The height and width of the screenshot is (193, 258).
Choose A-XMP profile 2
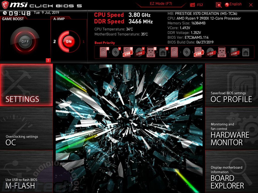(54, 41)
